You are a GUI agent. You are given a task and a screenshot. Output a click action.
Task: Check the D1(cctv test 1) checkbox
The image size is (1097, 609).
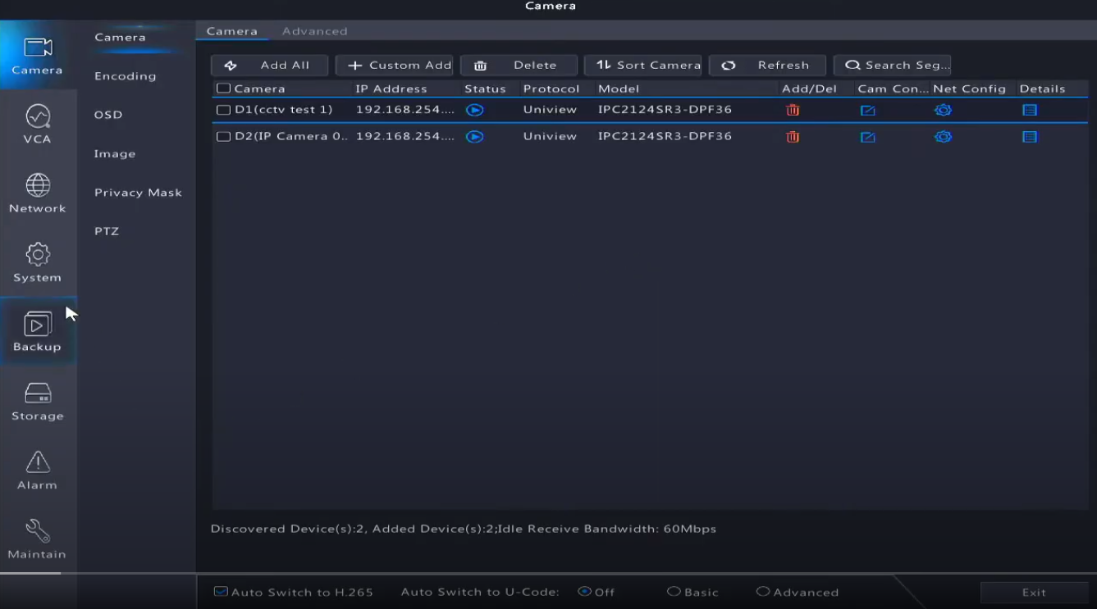coord(223,110)
